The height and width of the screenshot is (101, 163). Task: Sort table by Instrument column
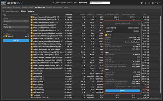(x=34, y=14)
